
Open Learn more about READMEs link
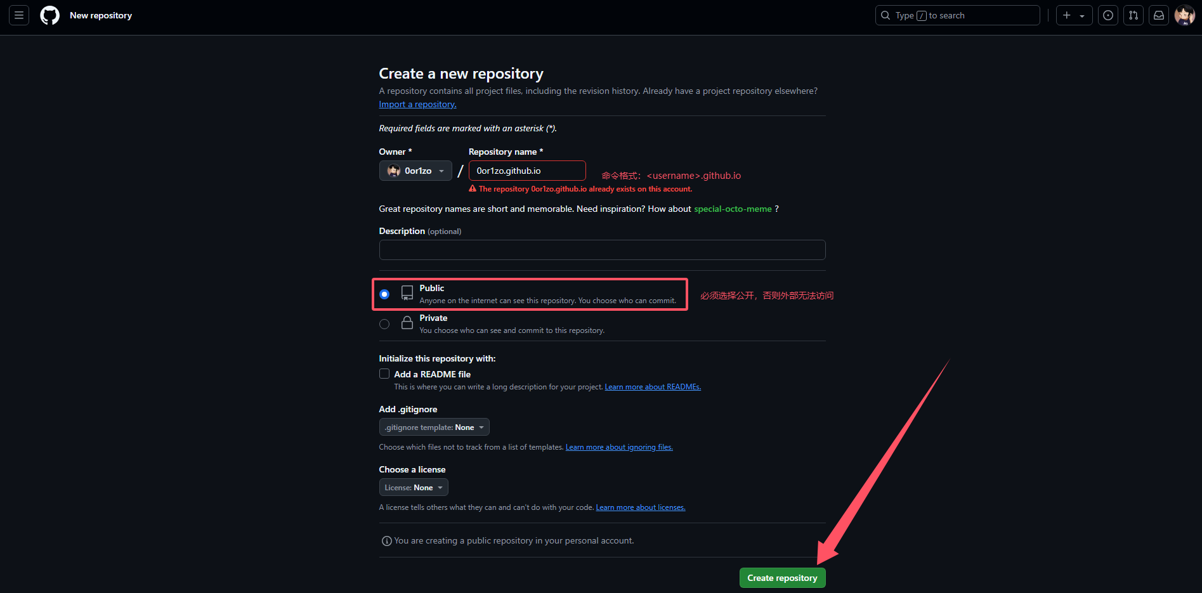click(x=653, y=387)
